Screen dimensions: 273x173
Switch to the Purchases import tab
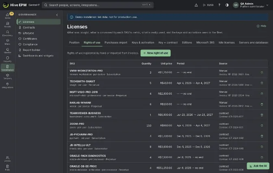[x=116, y=43]
